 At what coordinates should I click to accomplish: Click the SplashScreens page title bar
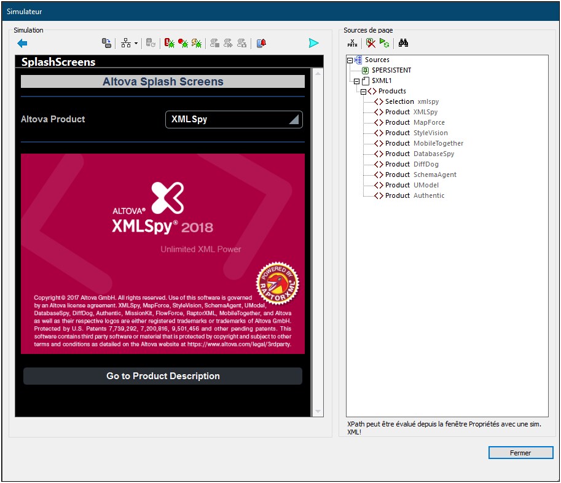pos(169,61)
